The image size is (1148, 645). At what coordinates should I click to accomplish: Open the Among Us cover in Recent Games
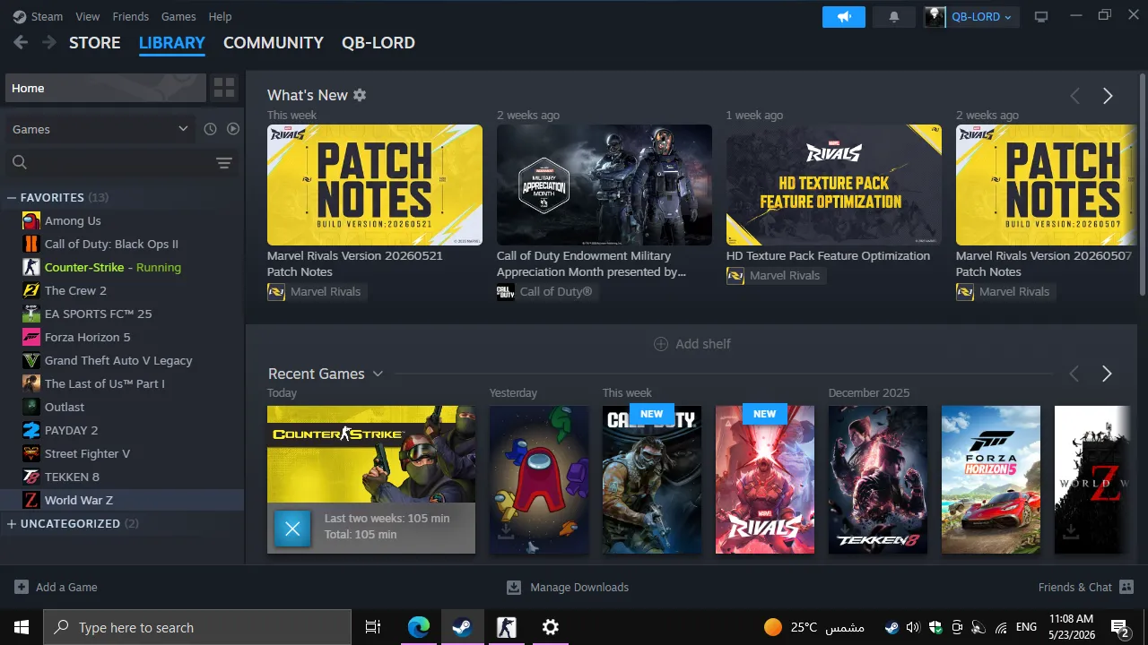[x=539, y=479]
